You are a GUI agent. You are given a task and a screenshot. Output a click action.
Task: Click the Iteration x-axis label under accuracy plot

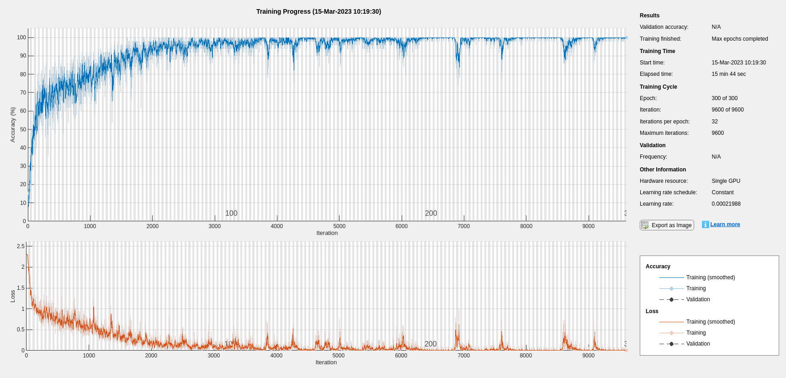click(327, 233)
